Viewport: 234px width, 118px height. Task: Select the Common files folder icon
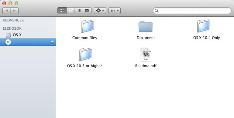coord(88,26)
